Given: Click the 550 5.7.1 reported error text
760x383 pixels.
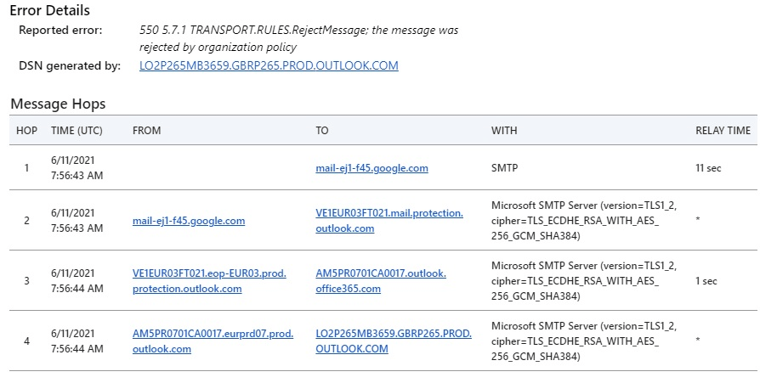Looking at the screenshot, I should point(298,30).
